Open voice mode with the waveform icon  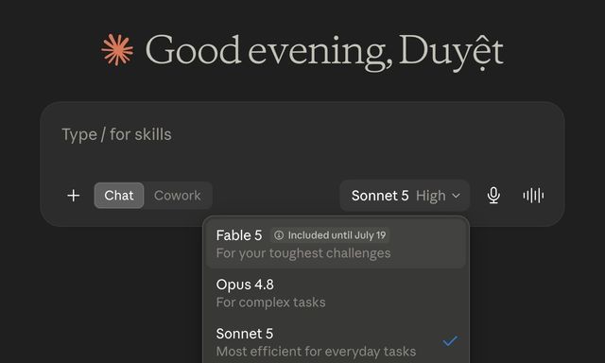(x=533, y=196)
